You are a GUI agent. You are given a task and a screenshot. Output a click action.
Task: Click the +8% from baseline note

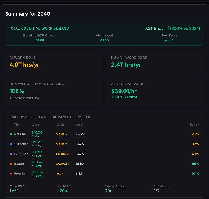point(24,98)
